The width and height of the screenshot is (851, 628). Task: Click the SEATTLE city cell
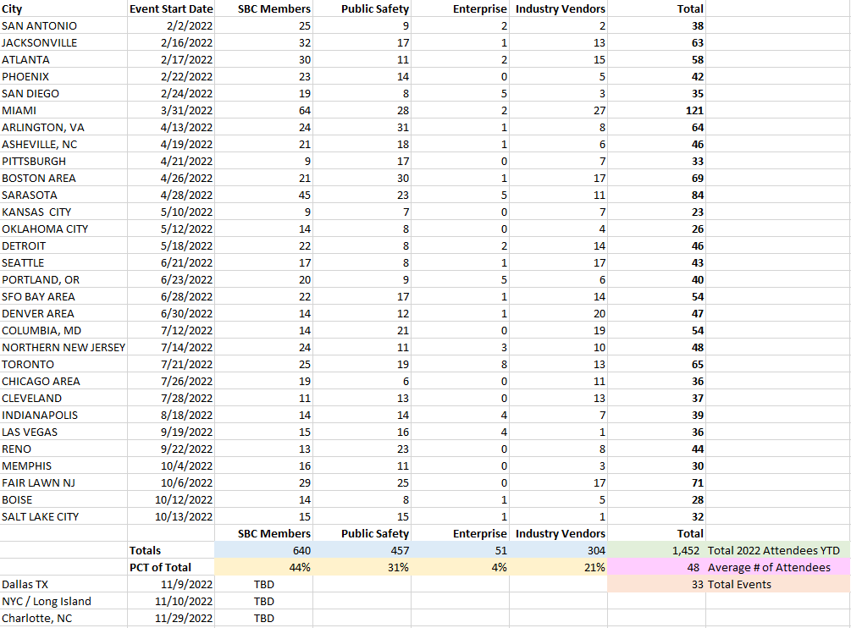click(x=64, y=262)
